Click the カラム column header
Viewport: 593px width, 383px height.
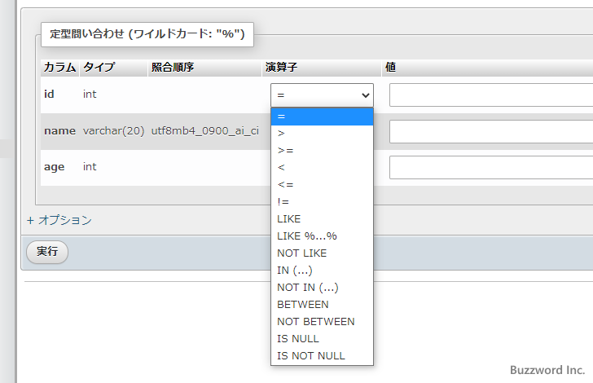click(59, 68)
